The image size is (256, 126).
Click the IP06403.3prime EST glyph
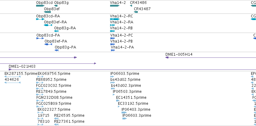tap(124, 112)
